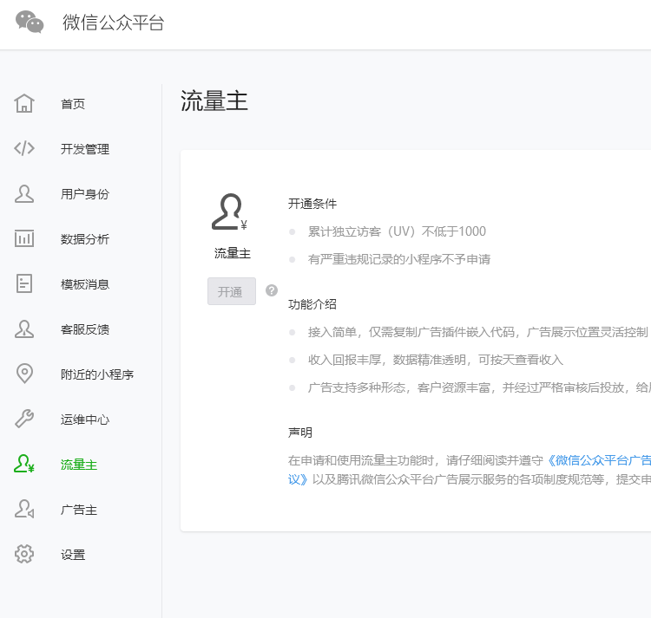
Task: Click the 流量主 page heading
Action: click(214, 101)
